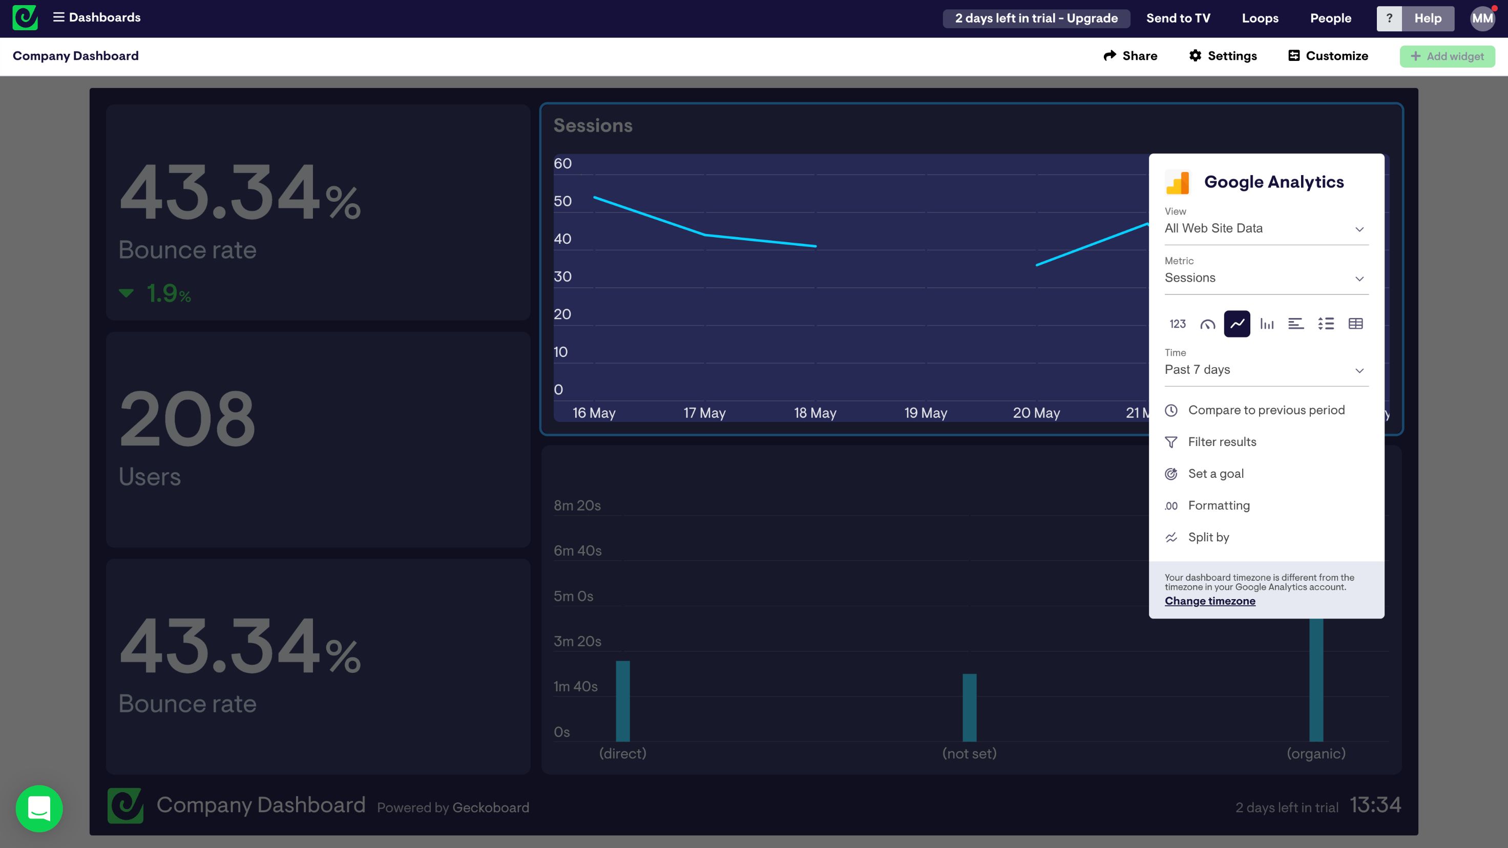Select the gauge visualization icon
The height and width of the screenshot is (848, 1508).
(1207, 324)
